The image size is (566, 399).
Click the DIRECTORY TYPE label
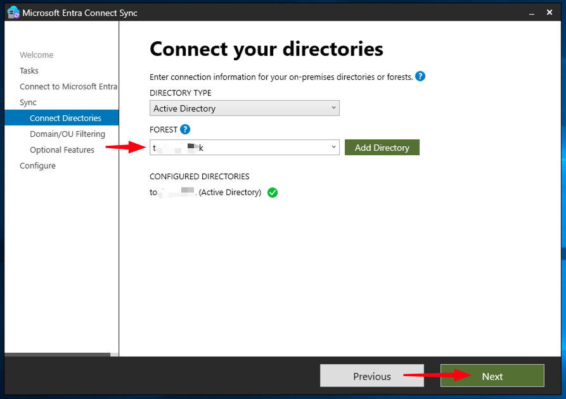181,92
